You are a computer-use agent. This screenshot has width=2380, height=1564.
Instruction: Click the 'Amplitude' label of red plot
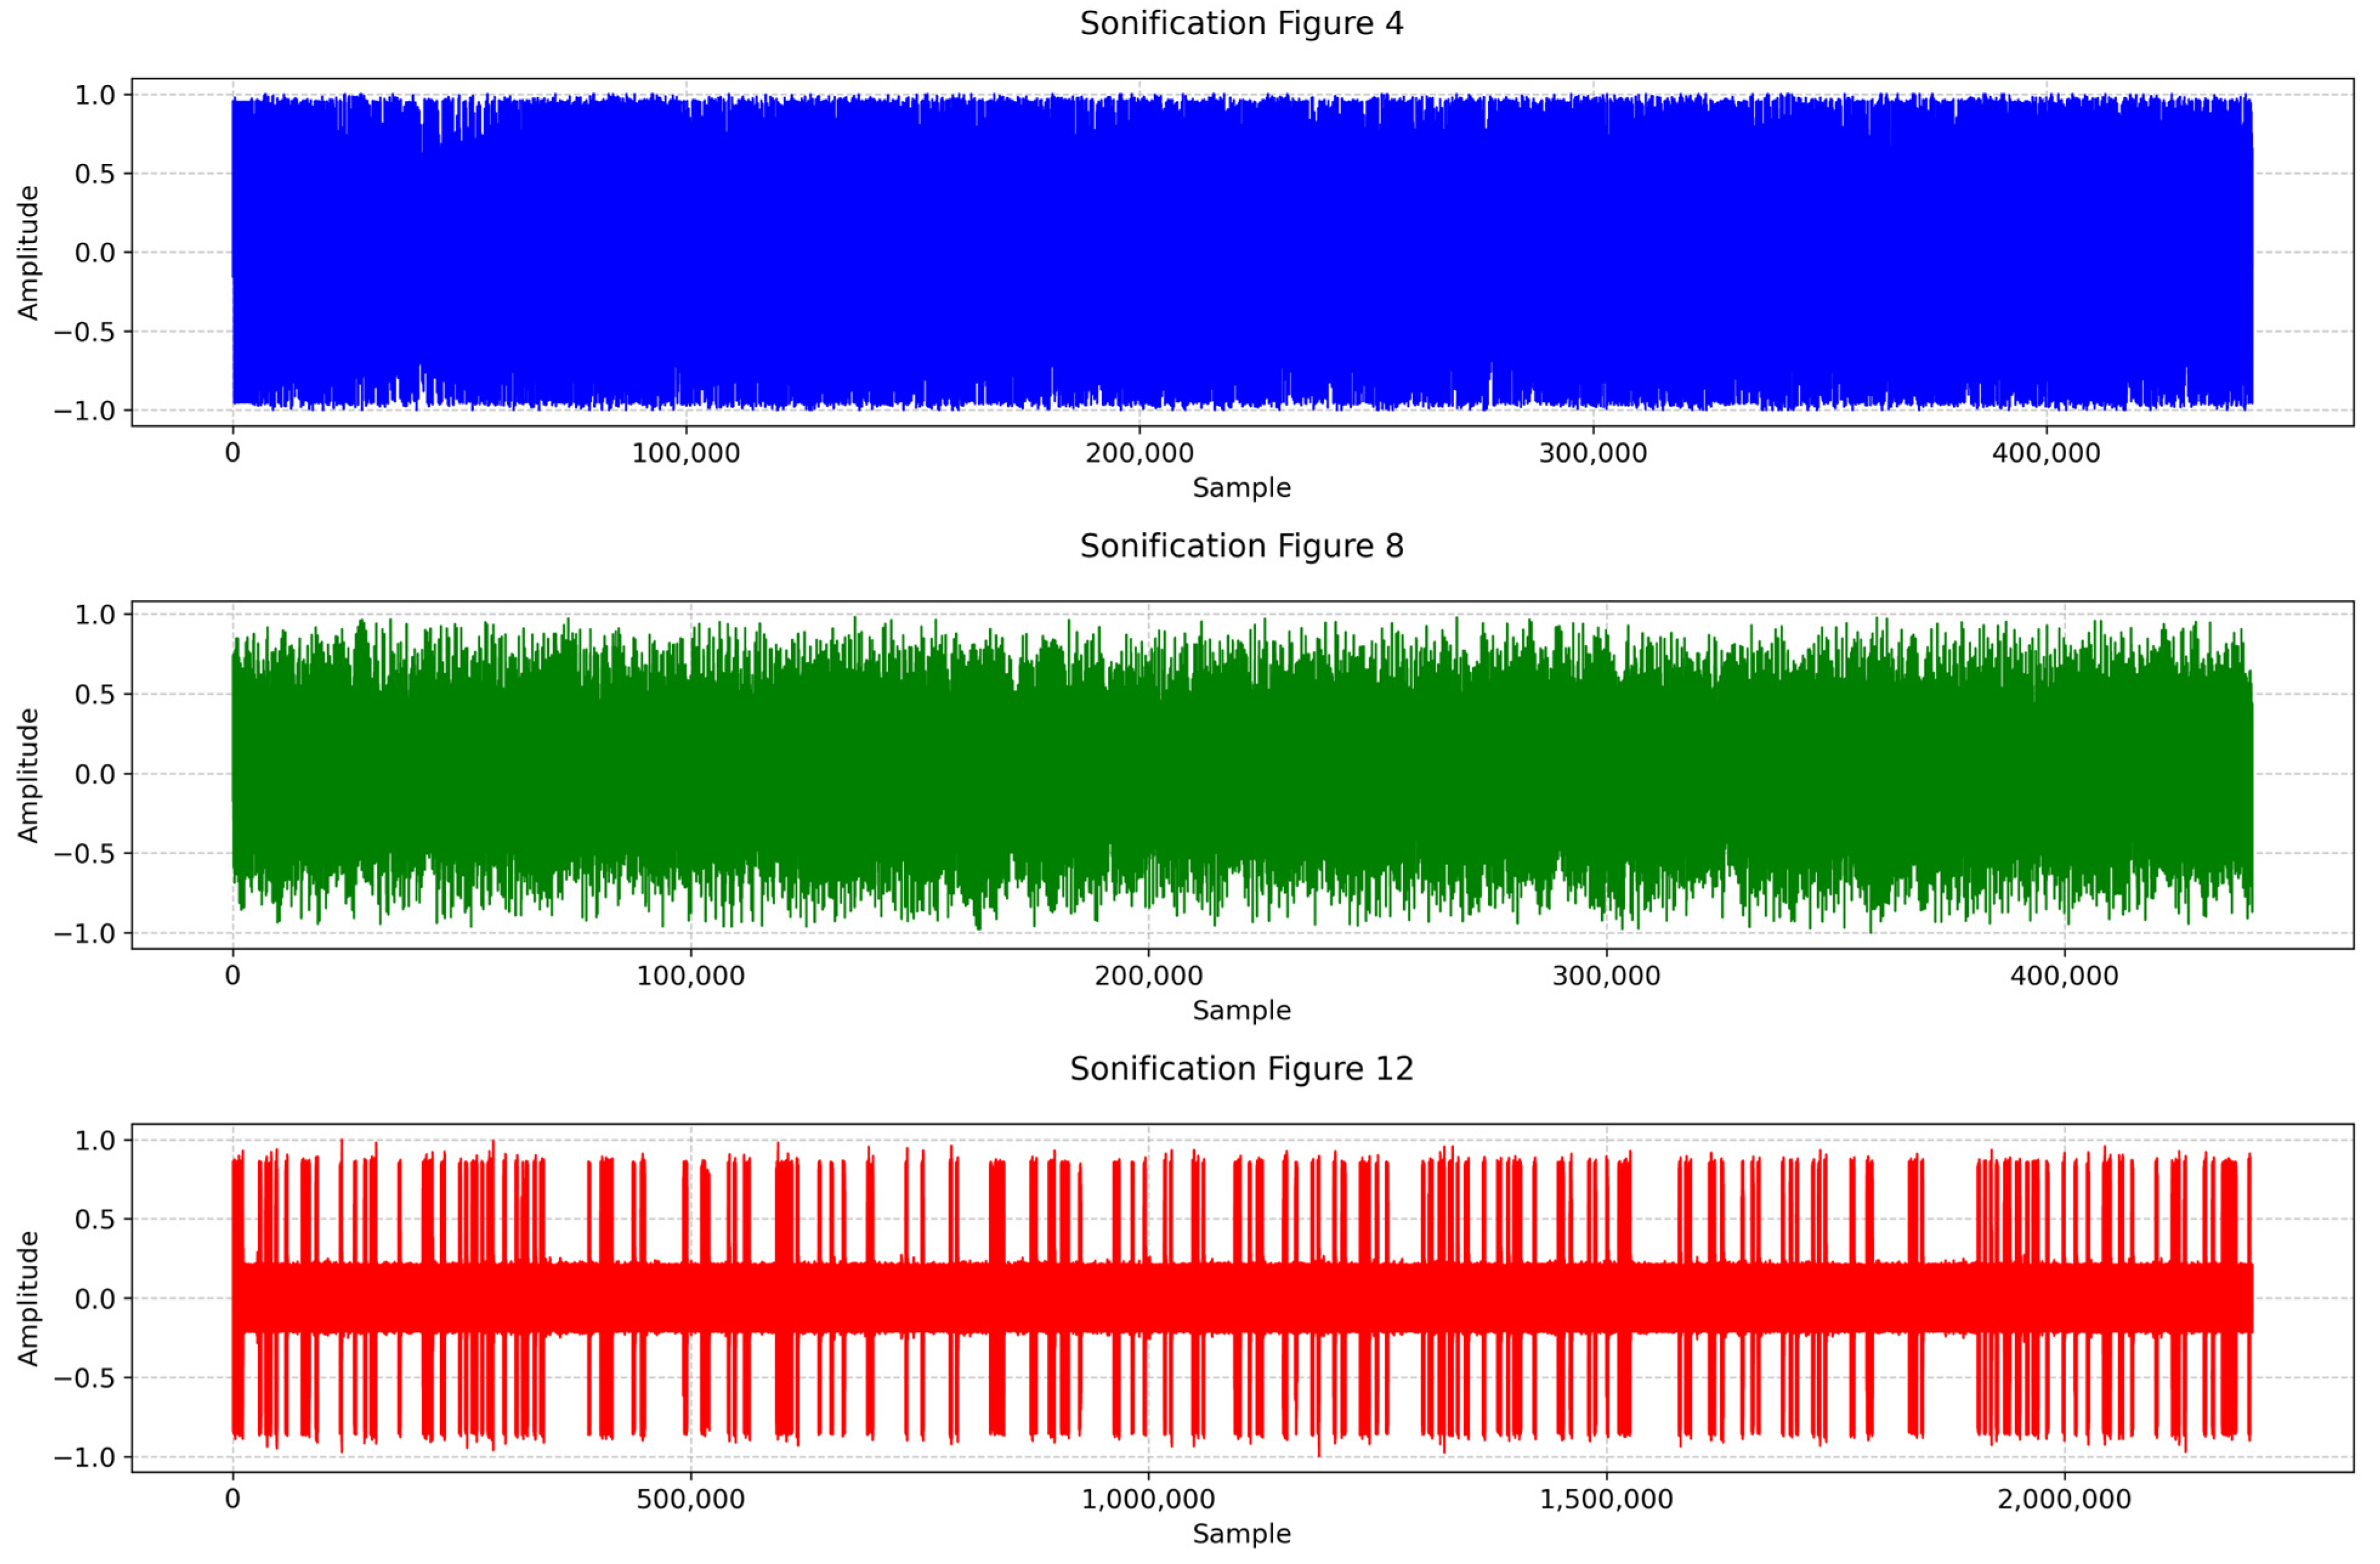(x=28, y=1298)
